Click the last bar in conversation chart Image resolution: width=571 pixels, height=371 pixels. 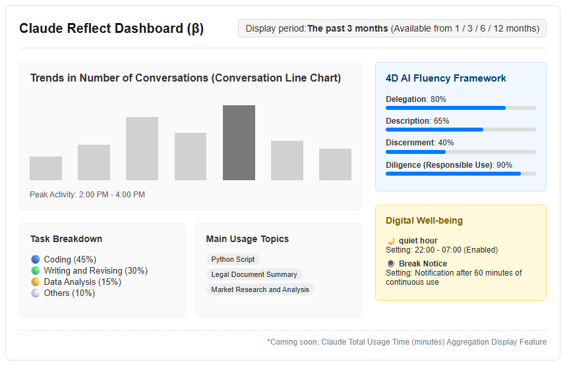coord(336,164)
